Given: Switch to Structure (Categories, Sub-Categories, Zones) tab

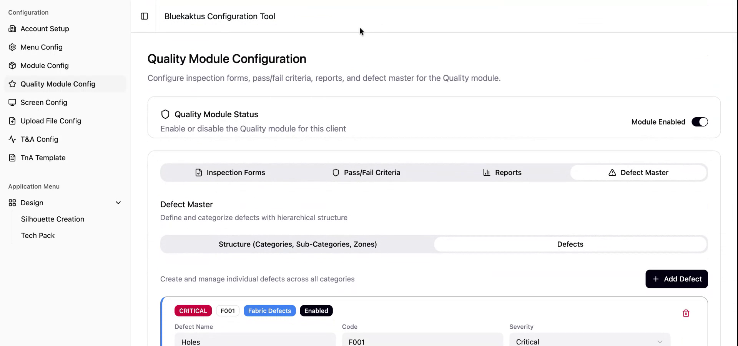Looking at the screenshot, I should coord(298,245).
